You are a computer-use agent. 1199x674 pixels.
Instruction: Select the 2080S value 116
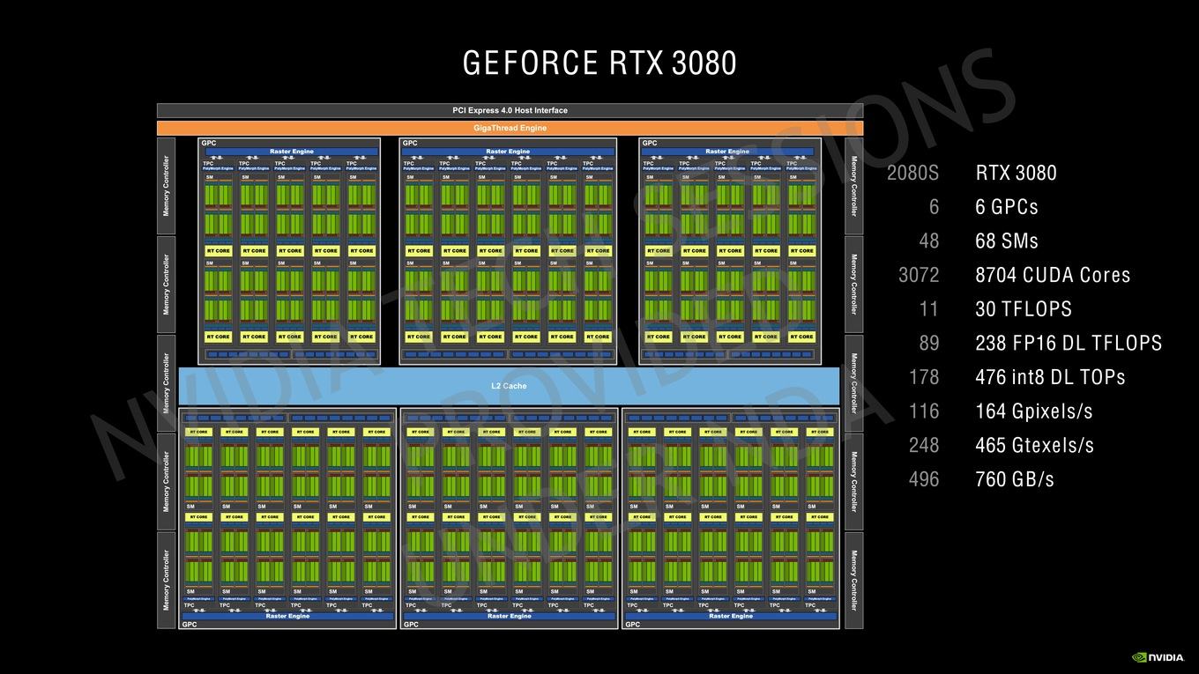pyautogui.click(x=924, y=411)
